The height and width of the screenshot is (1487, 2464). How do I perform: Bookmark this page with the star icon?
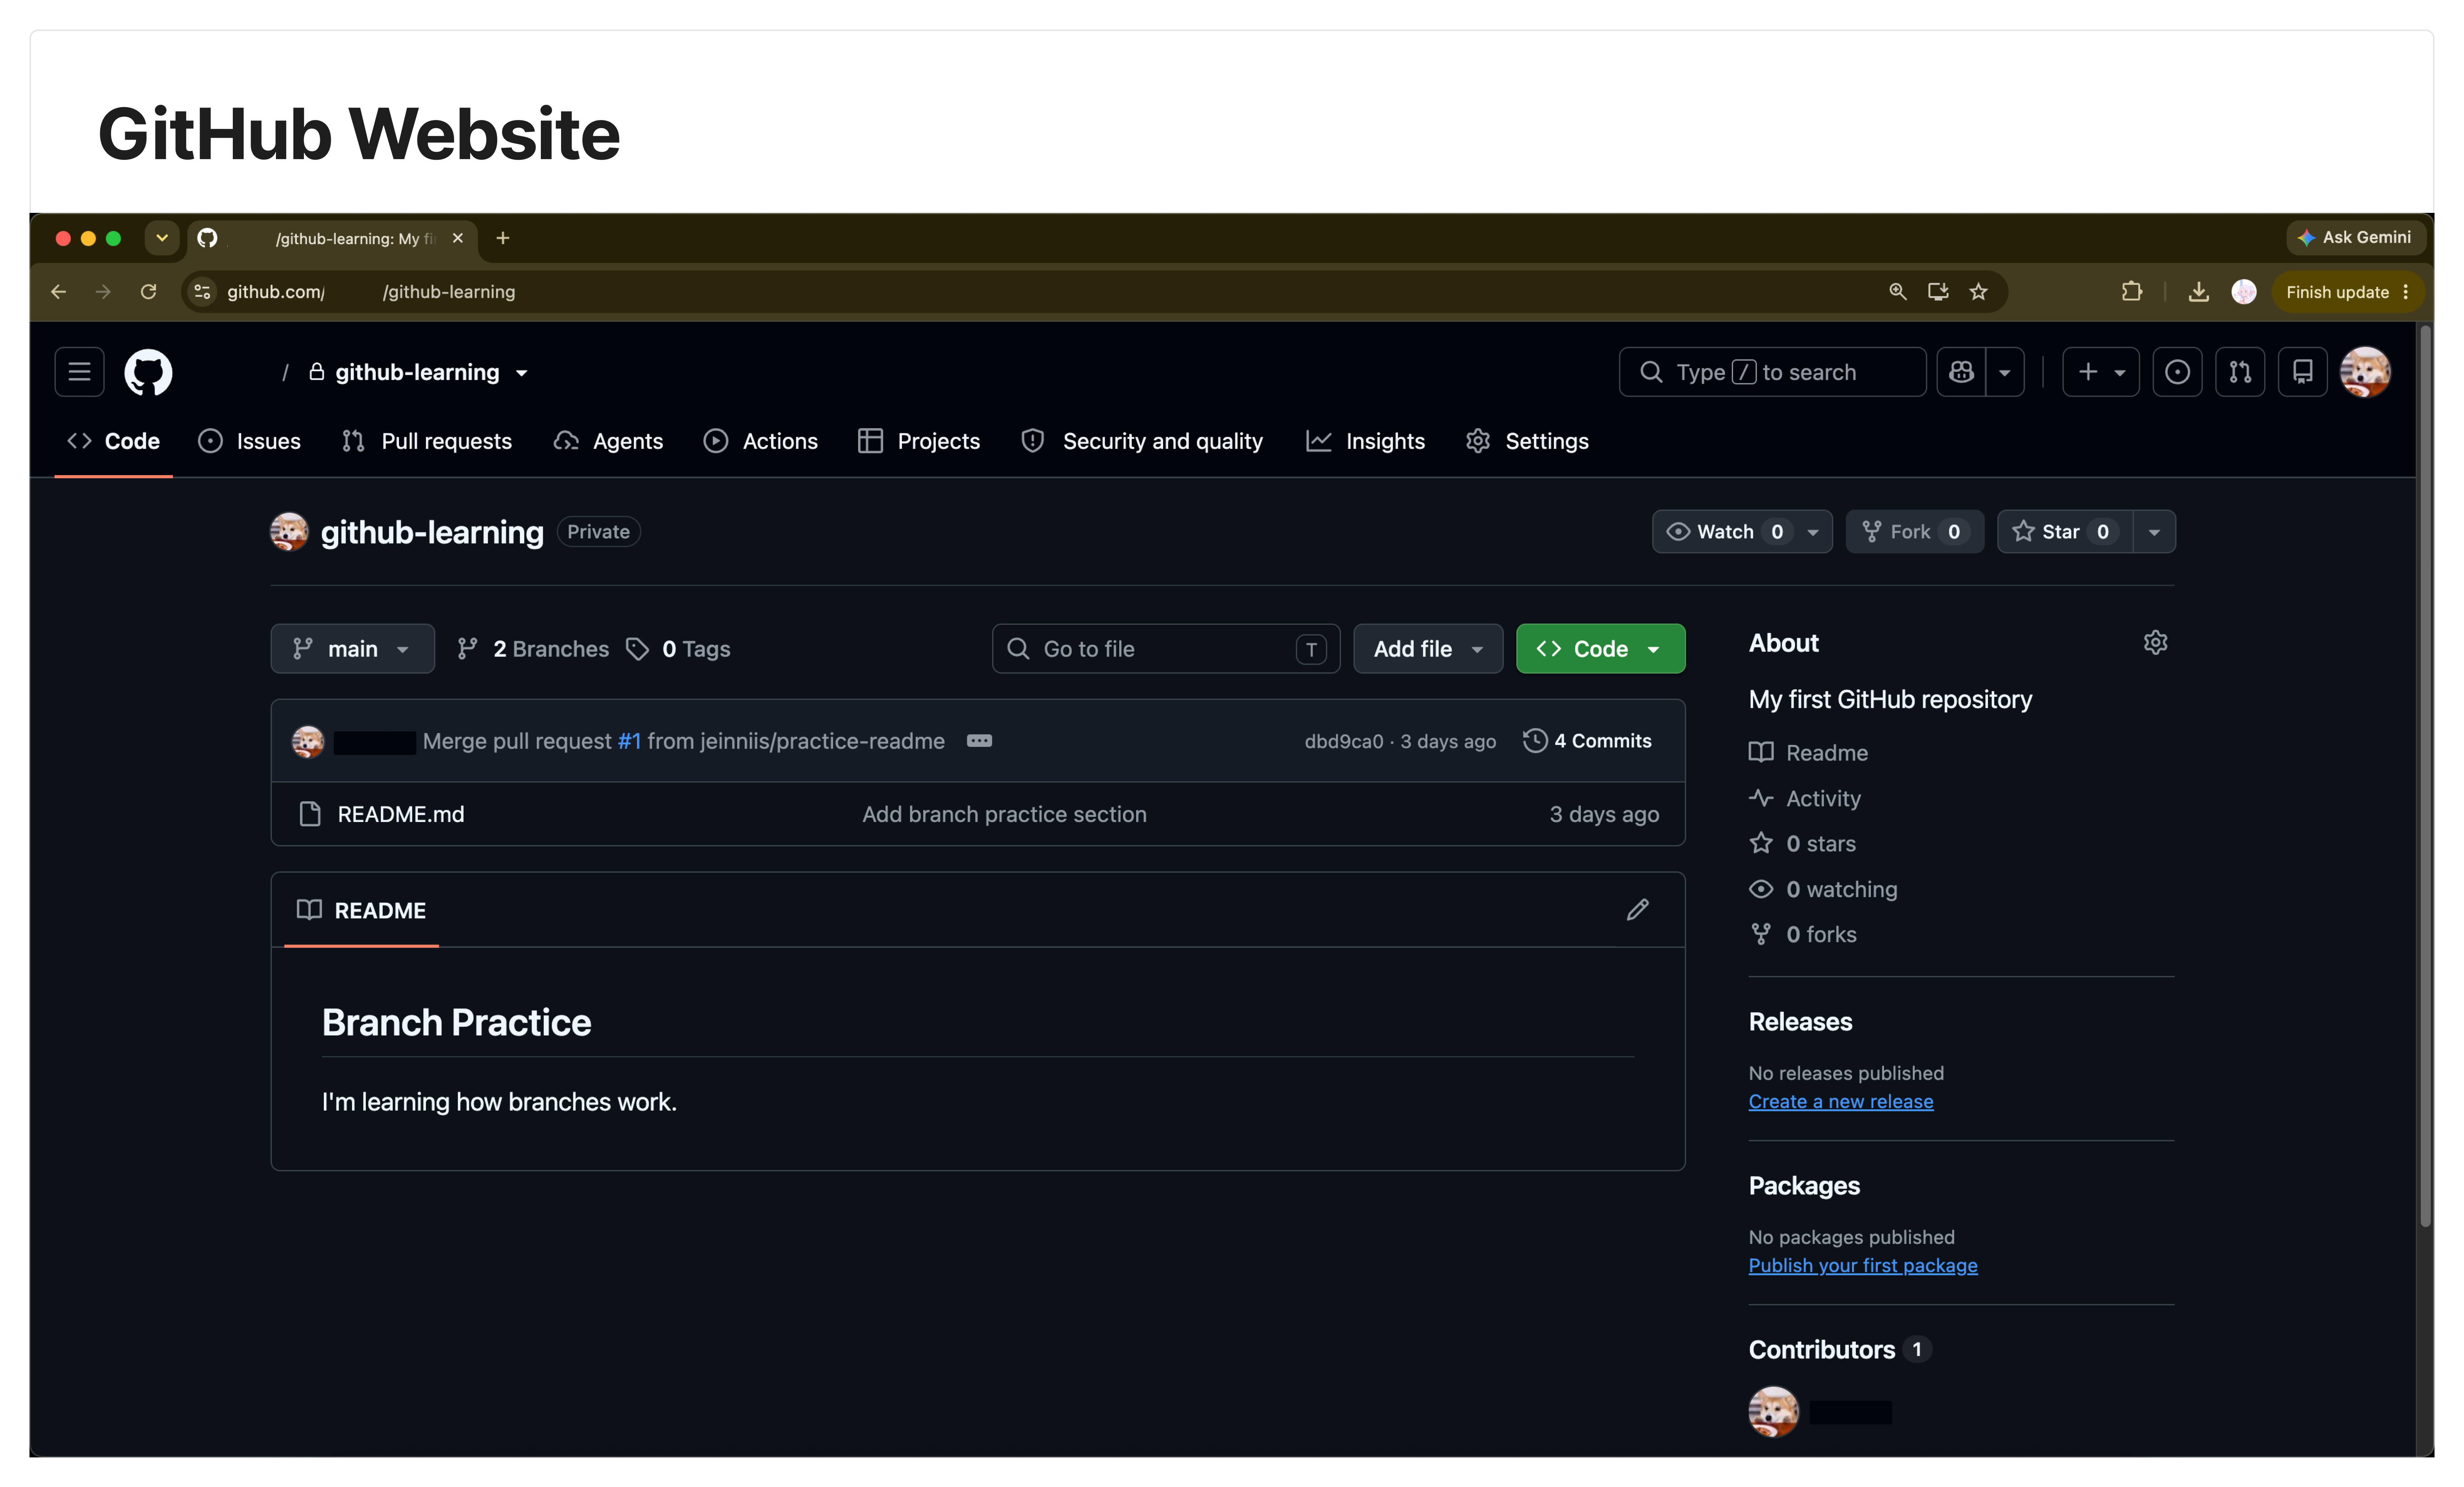(1978, 292)
